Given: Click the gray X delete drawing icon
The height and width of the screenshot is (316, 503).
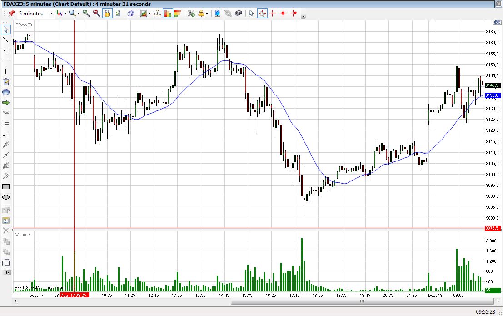Looking at the screenshot, I should click(6, 231).
